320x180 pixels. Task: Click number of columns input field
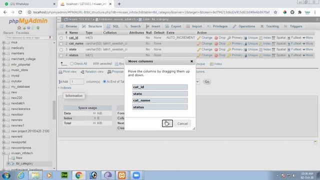pos(77,81)
